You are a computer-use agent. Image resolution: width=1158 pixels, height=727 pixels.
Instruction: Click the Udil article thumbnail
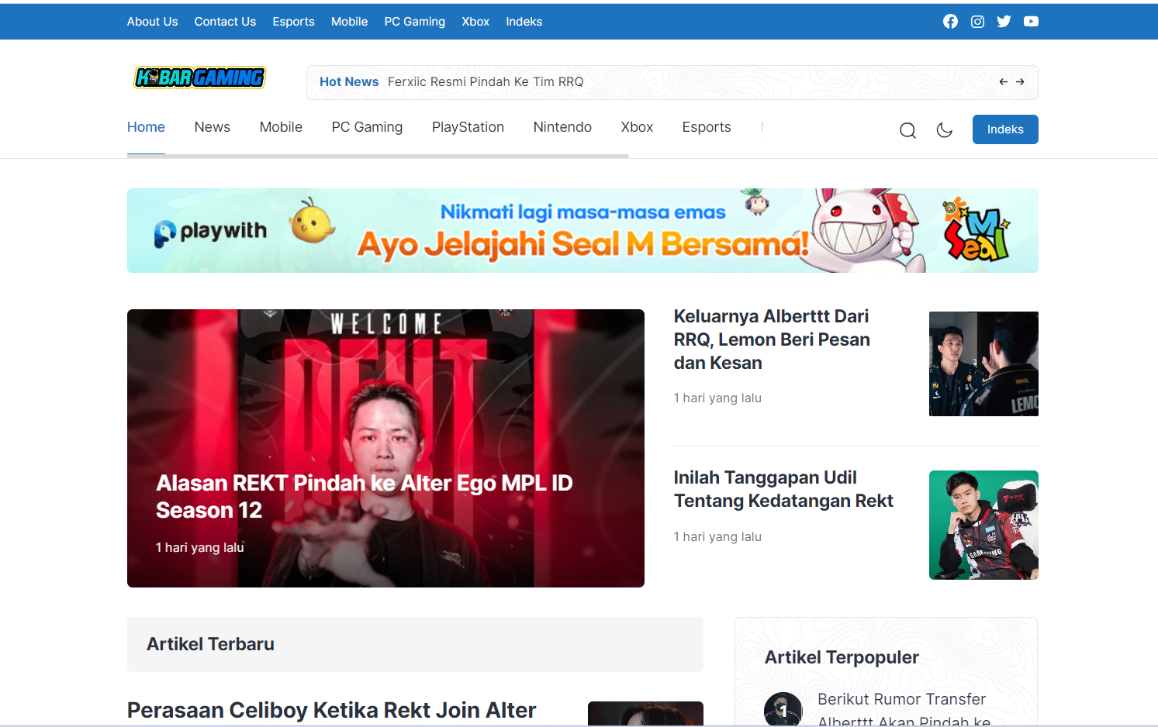pyautogui.click(x=983, y=525)
